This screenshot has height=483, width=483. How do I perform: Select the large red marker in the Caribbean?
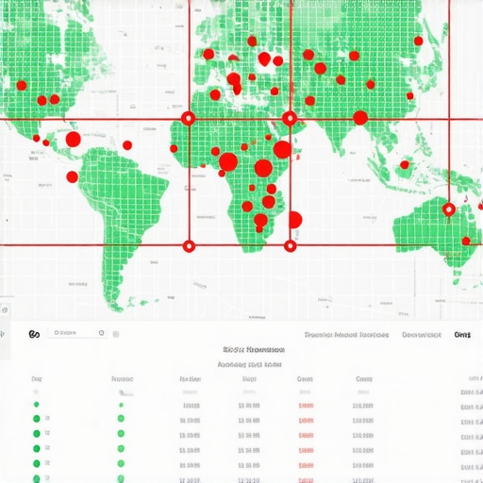[74, 139]
